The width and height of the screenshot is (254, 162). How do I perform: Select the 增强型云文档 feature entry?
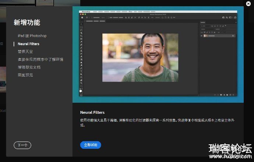(29, 67)
